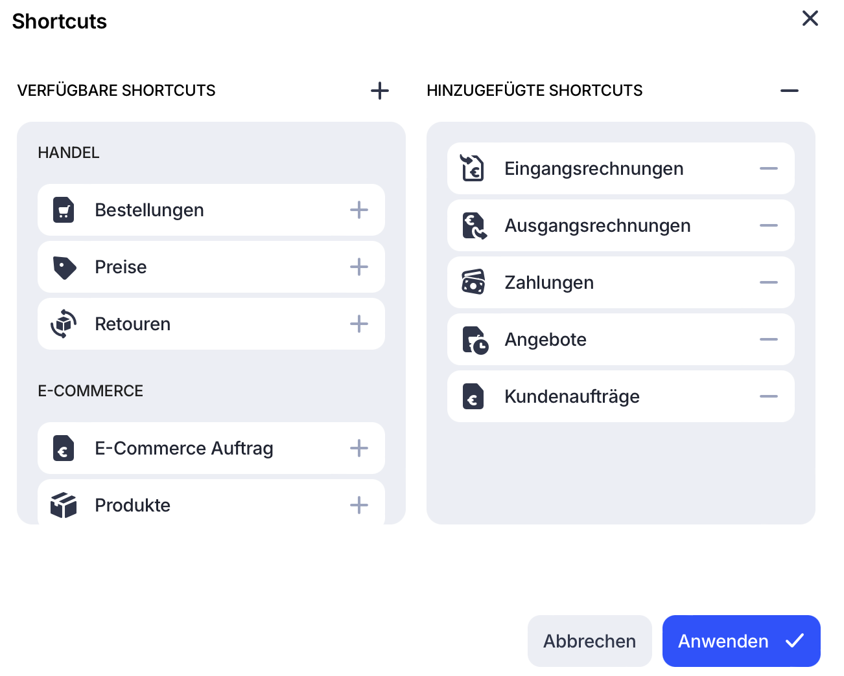Click the Bestellungen shopping cart icon
The height and width of the screenshot is (676, 844).
(64, 210)
